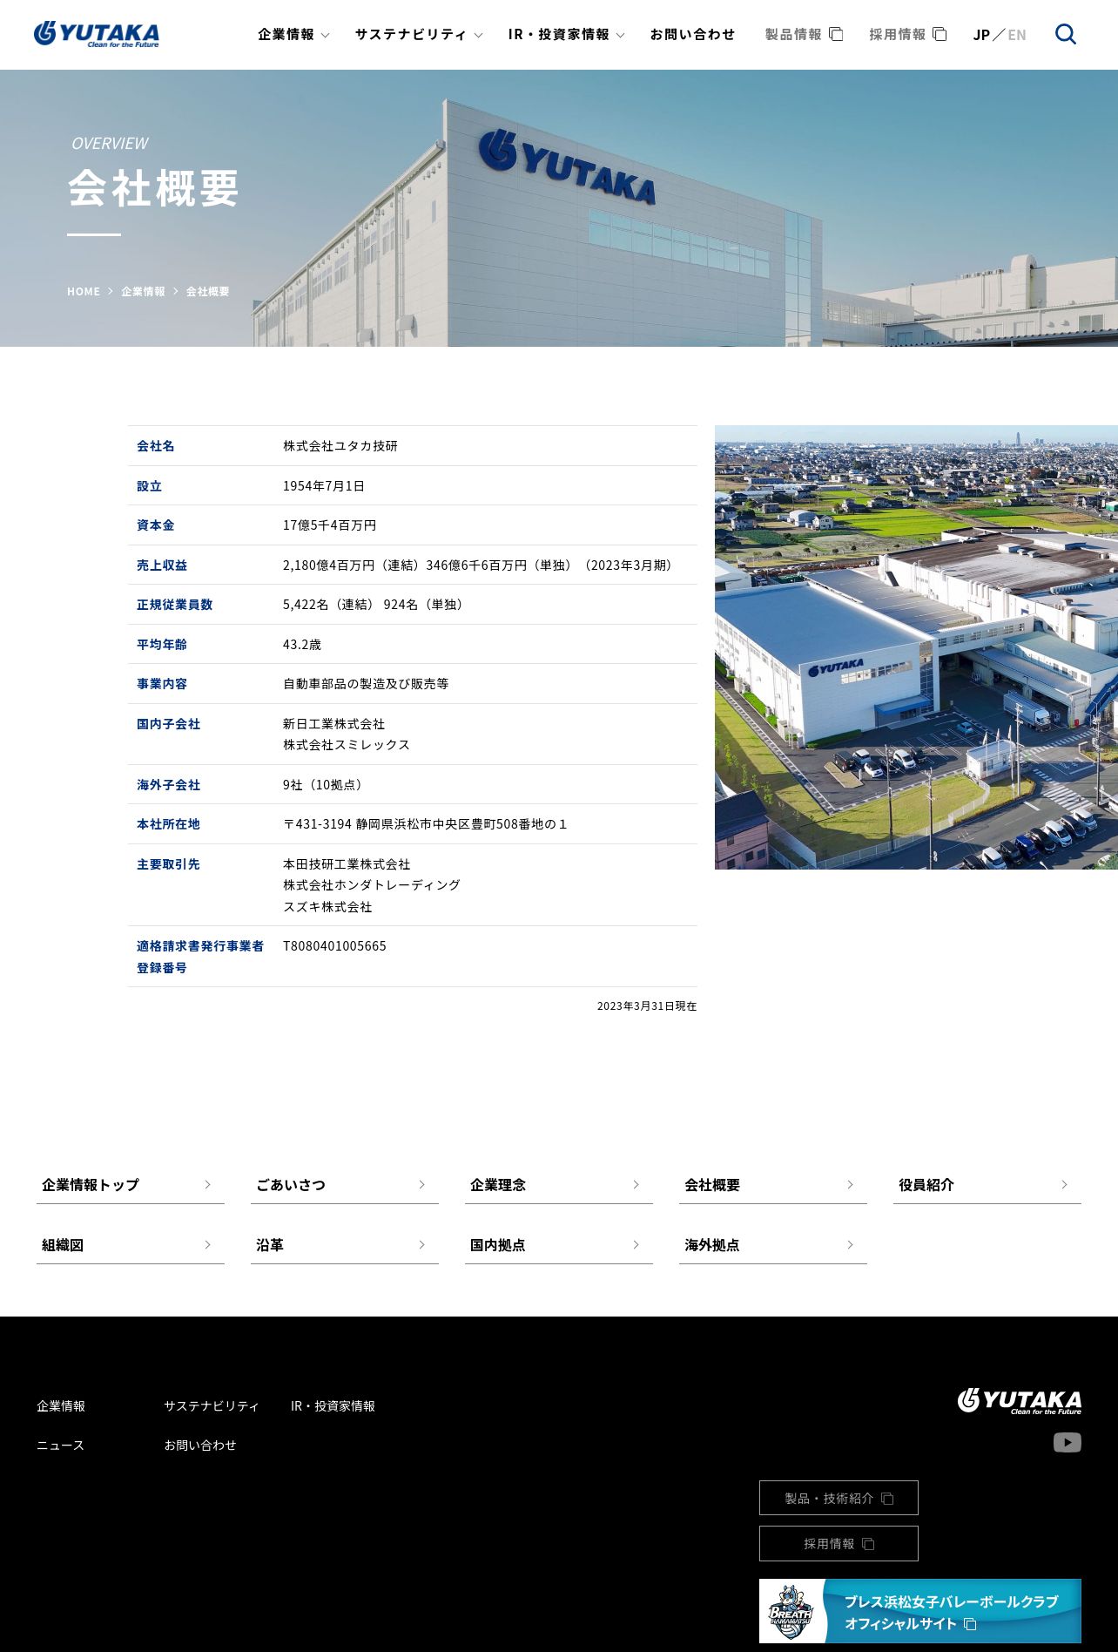Open the 沿革 page link
1118x1652 pixels.
pyautogui.click(x=345, y=1245)
